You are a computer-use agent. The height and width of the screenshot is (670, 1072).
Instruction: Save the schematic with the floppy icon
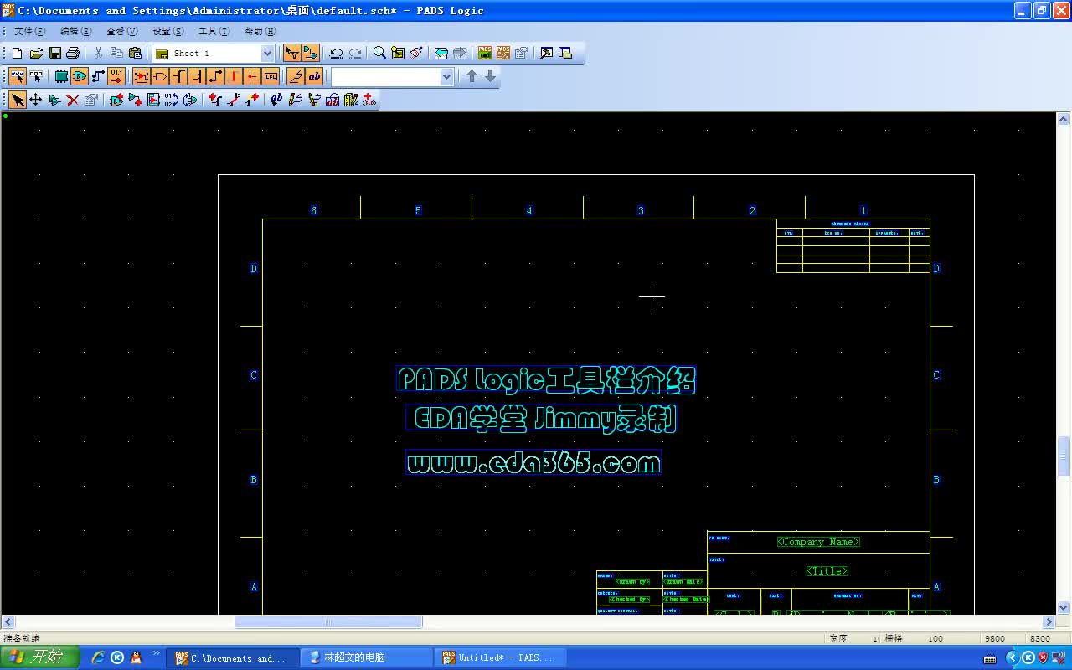tap(54, 53)
